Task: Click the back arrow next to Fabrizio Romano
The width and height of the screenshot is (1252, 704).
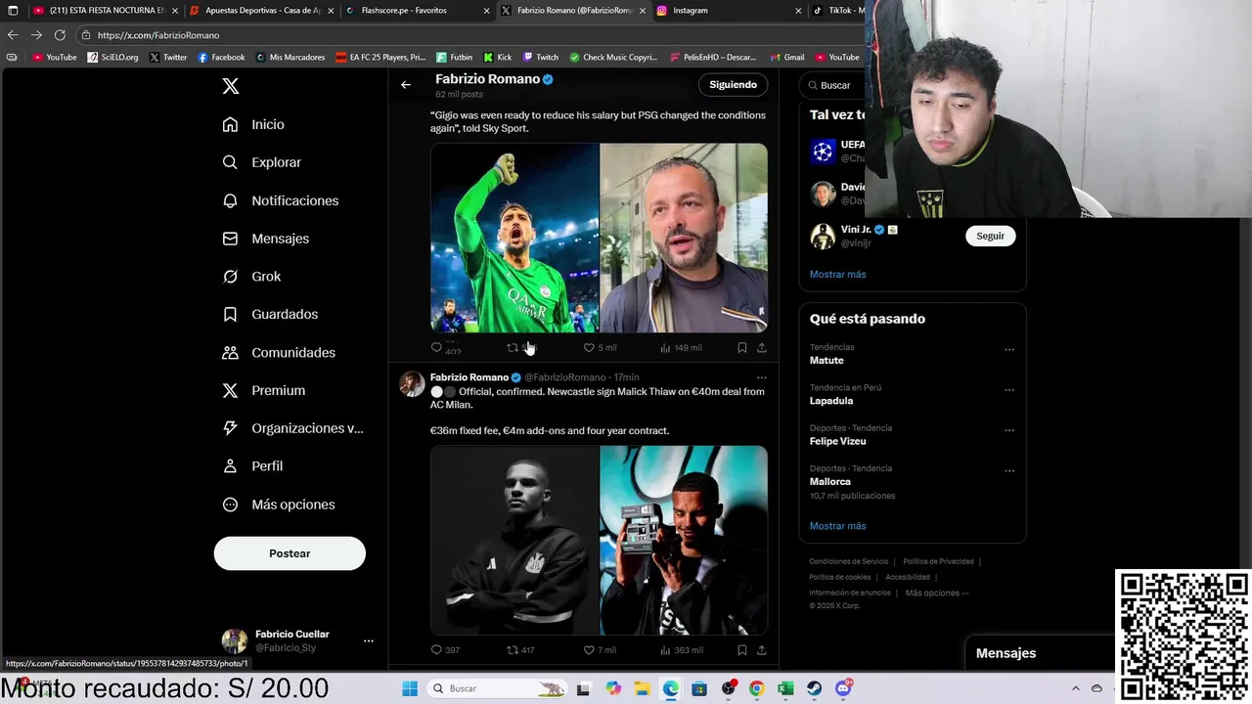Action: (406, 85)
